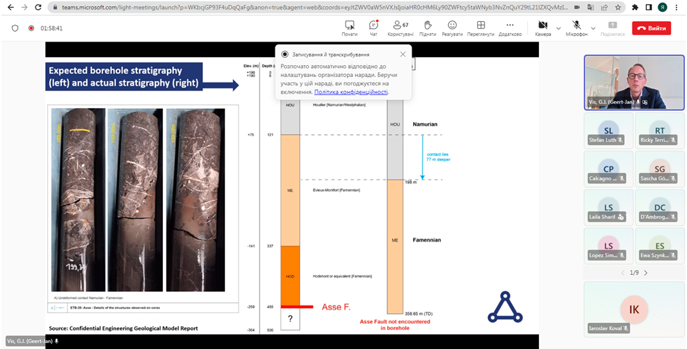Viewport: 687px width, 349px height.
Task: Read the meeting timer 01:58:41
Action: 52,28
